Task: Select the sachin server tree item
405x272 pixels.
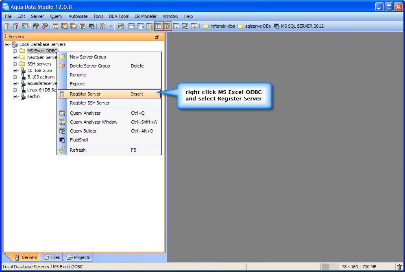Action: pos(33,97)
